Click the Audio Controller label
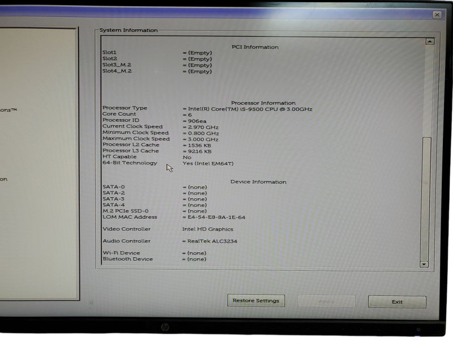Viewport: 453px width, 340px height. 126,241
